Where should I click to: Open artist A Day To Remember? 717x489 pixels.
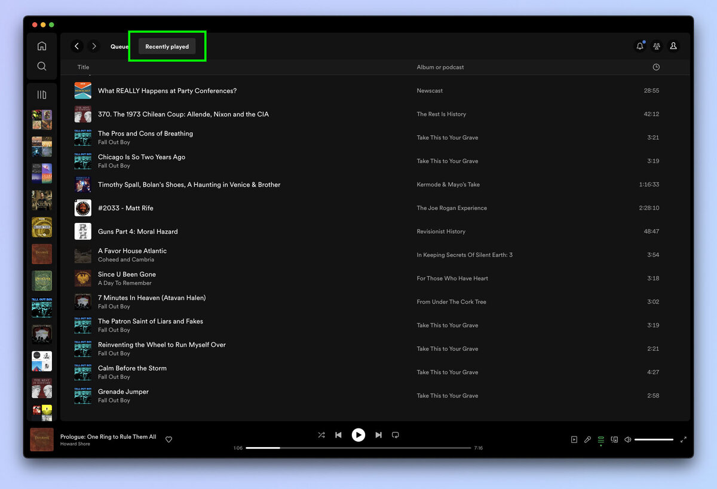coord(125,283)
